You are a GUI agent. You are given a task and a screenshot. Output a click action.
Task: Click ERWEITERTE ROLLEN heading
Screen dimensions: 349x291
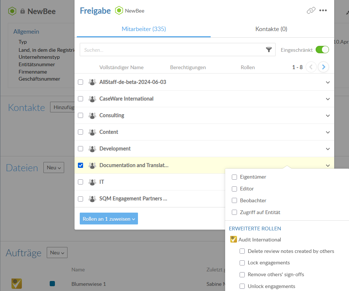pyautogui.click(x=255, y=229)
